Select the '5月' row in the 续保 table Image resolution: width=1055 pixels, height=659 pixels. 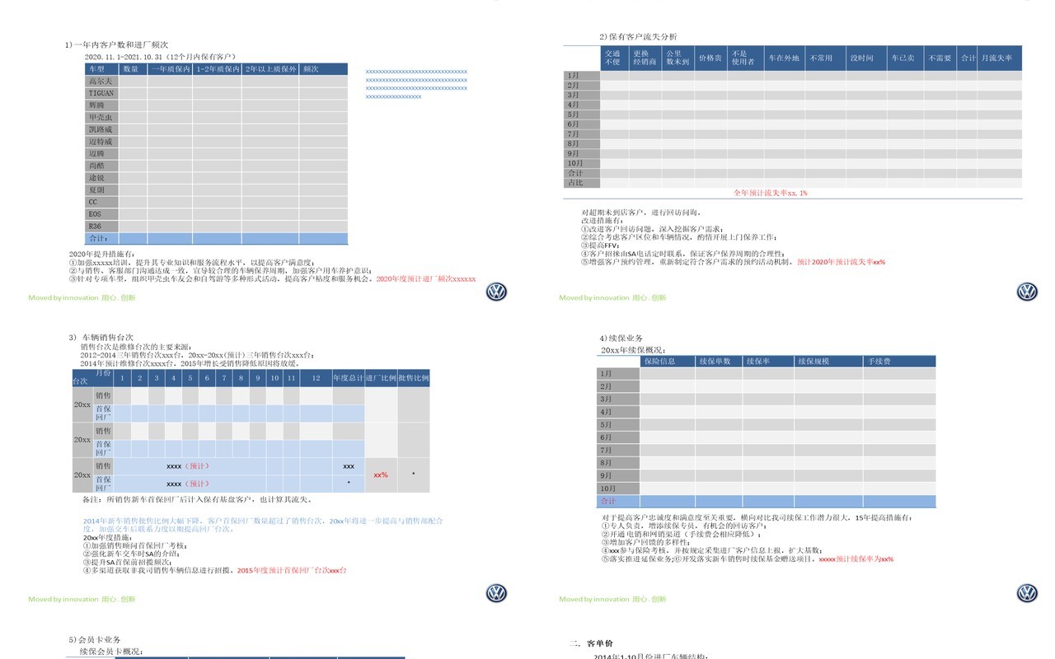coord(767,424)
